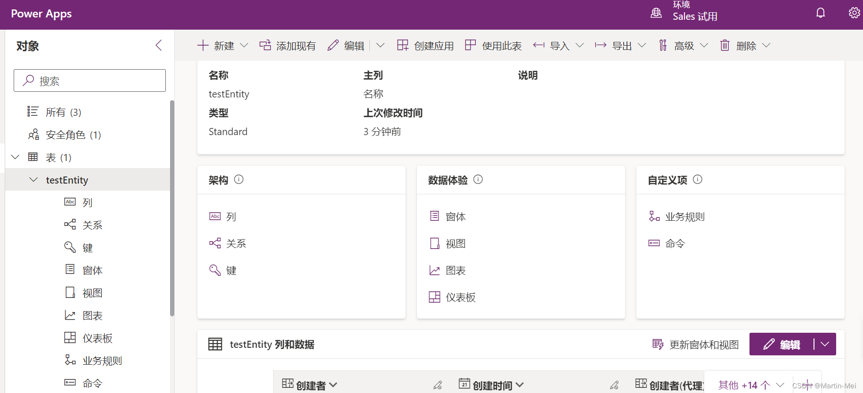Click the 新建 plus icon
Screen dimensions: 863x393
(x=203, y=45)
